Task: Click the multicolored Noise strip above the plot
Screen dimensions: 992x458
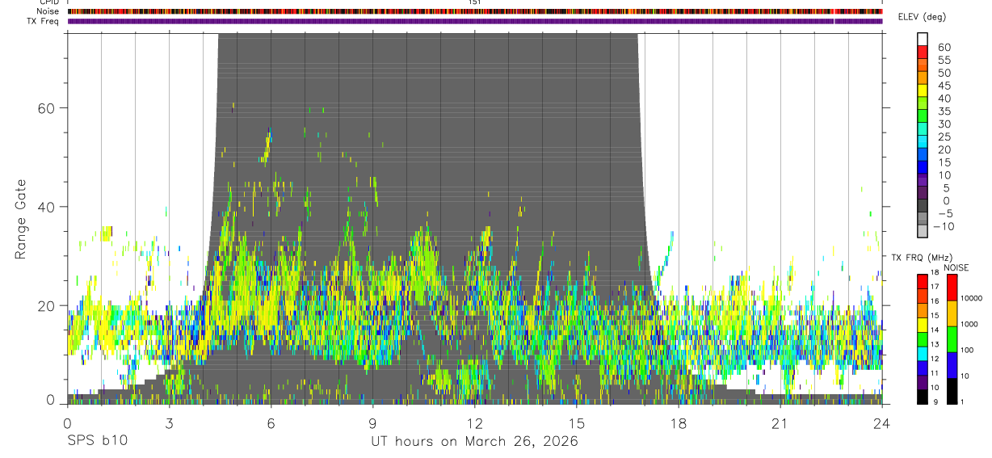Action: 475,11
